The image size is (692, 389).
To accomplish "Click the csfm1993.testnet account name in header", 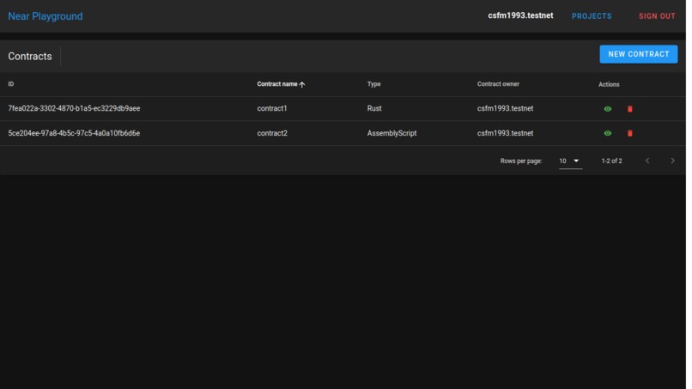I will 520,15.
